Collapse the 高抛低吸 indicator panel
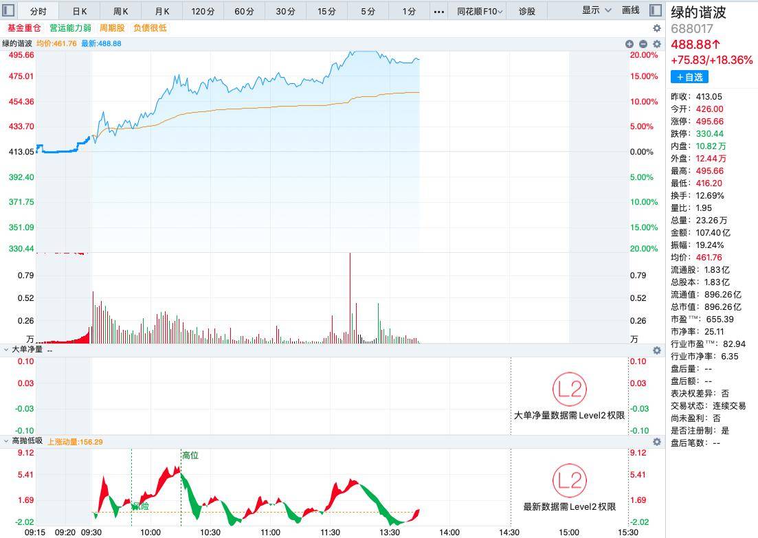Viewport: 758px width, 538px height. click(x=6, y=441)
